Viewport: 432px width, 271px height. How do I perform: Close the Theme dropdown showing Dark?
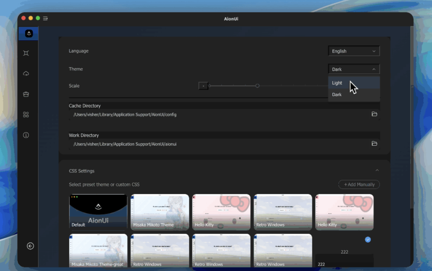point(354,69)
